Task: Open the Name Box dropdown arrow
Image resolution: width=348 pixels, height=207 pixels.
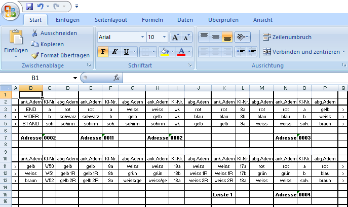Action: point(75,78)
